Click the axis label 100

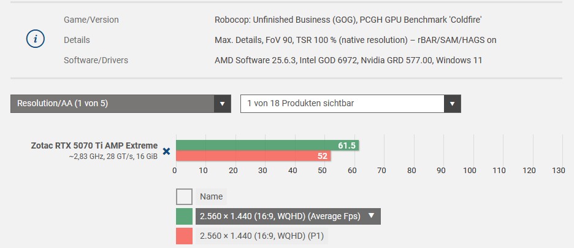[x=470, y=170]
